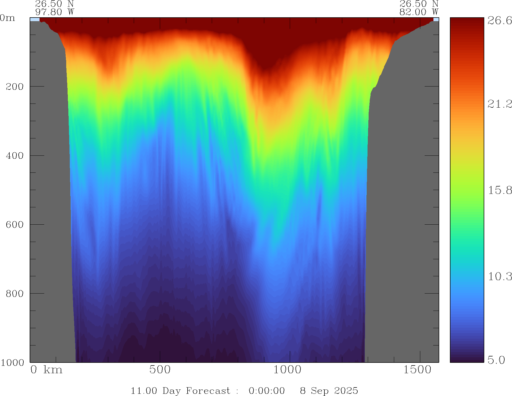This screenshot has width=512, height=396.
Task: Select the 500 distance axis label
Action: click(160, 370)
